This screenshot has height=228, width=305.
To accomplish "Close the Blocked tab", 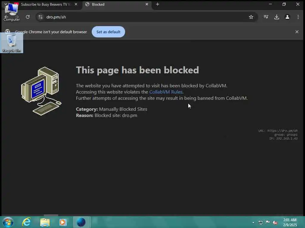I will [147, 4].
